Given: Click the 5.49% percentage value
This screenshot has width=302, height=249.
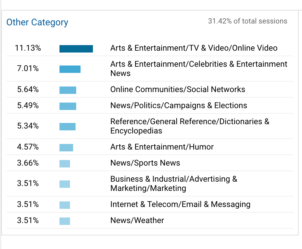Looking at the screenshot, I should (28, 106).
